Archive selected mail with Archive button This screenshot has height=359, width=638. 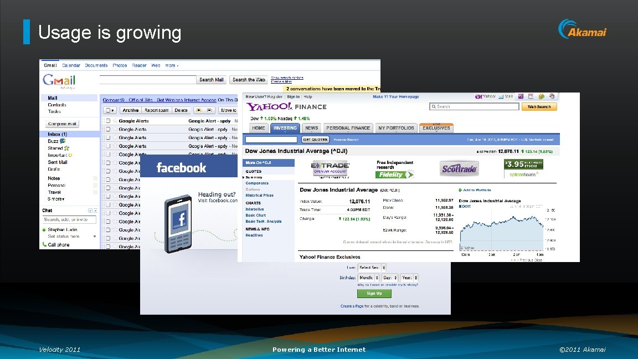pyautogui.click(x=130, y=110)
